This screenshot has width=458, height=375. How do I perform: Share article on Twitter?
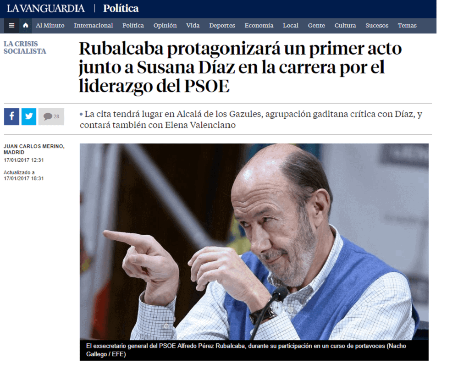[29, 116]
